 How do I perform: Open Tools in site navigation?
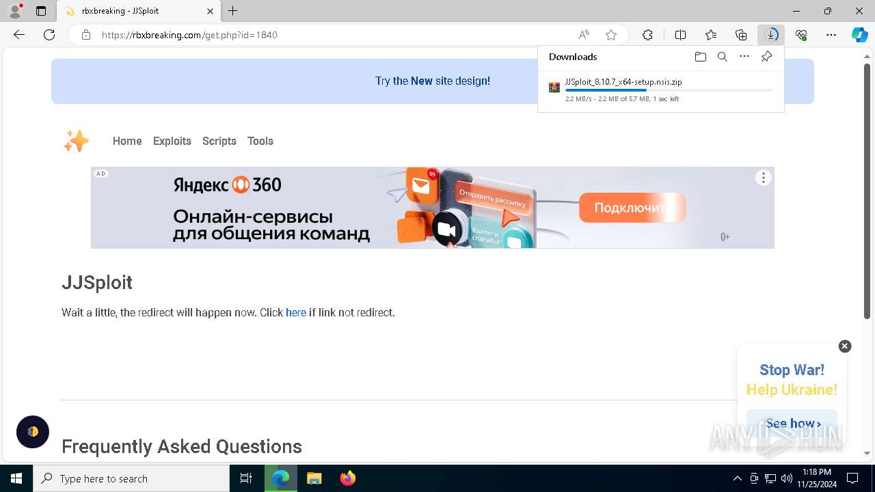[x=260, y=141]
